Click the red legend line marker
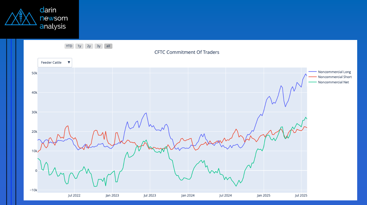The width and height of the screenshot is (367, 205). coord(312,77)
